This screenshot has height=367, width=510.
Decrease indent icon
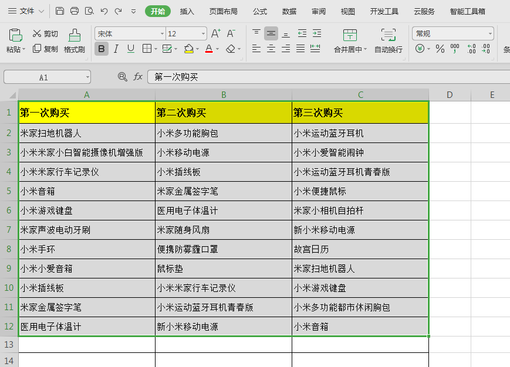pyautogui.click(x=302, y=33)
